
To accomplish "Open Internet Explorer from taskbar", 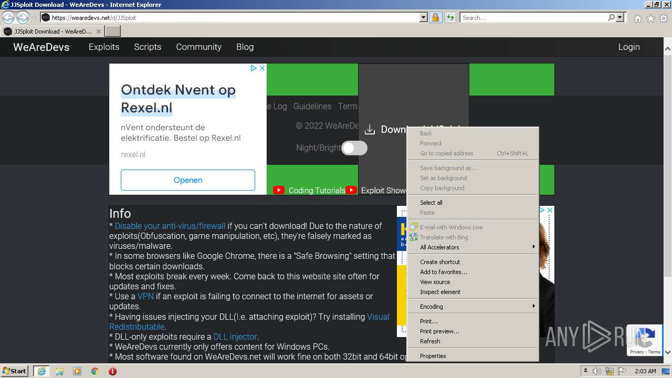I will 41,371.
